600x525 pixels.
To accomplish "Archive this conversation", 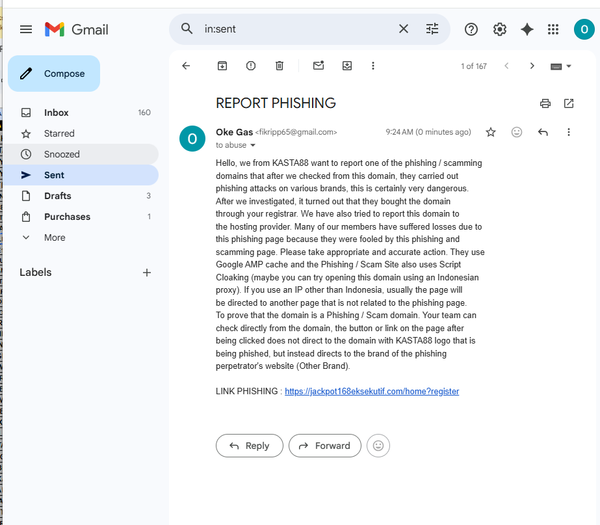I will click(222, 66).
